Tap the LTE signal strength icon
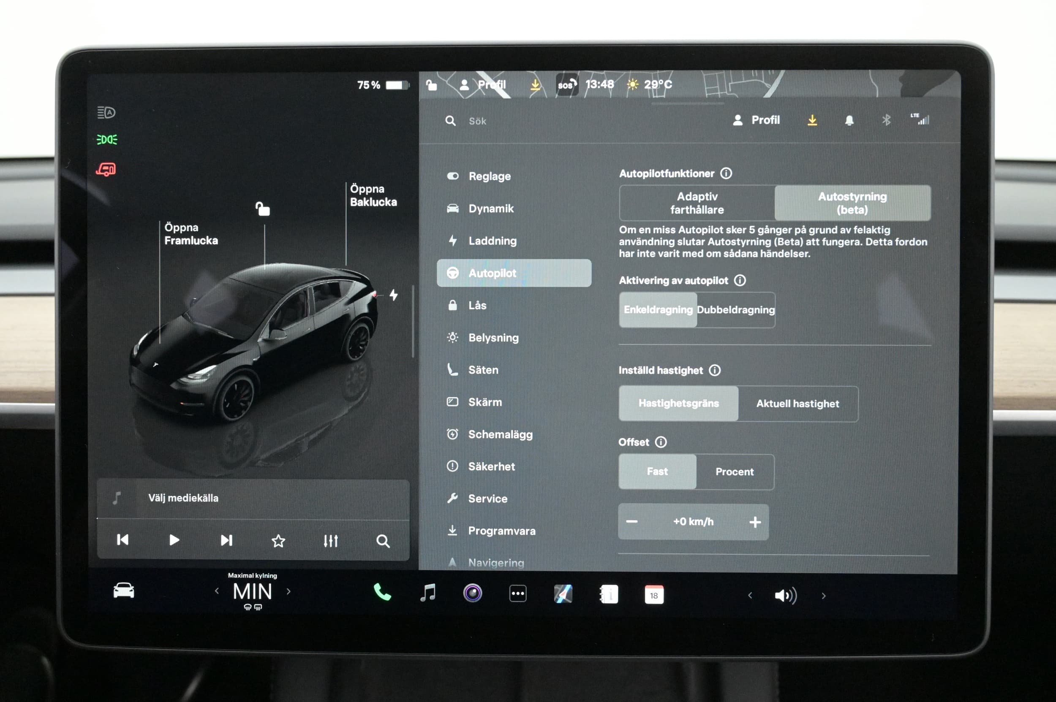The height and width of the screenshot is (702, 1056). (920, 119)
